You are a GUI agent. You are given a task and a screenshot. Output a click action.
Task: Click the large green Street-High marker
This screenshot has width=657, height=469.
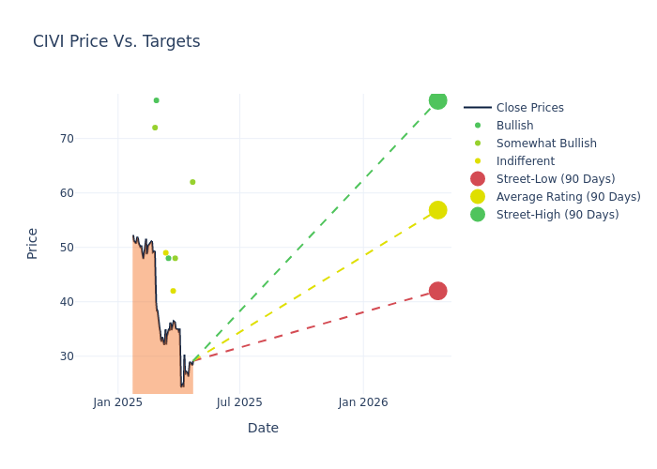coord(437,100)
